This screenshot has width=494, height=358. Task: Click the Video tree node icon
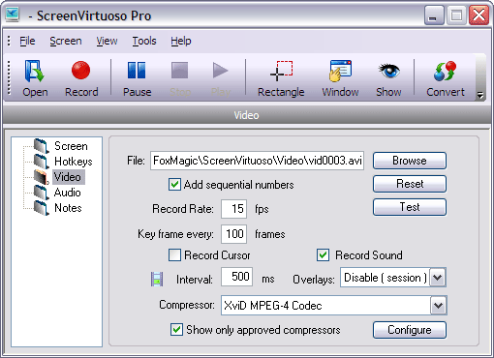(42, 177)
